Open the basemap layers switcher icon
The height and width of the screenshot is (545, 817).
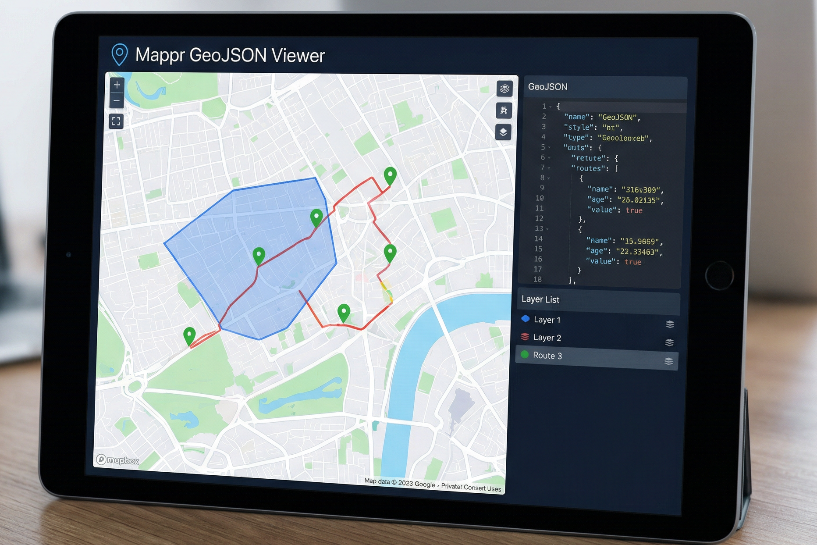pos(503,131)
